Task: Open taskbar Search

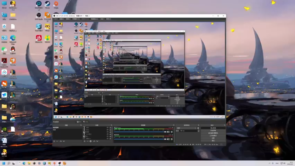Action: (8, 163)
